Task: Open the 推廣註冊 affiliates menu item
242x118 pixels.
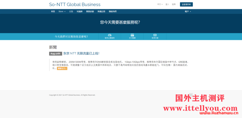Action: coord(101,11)
